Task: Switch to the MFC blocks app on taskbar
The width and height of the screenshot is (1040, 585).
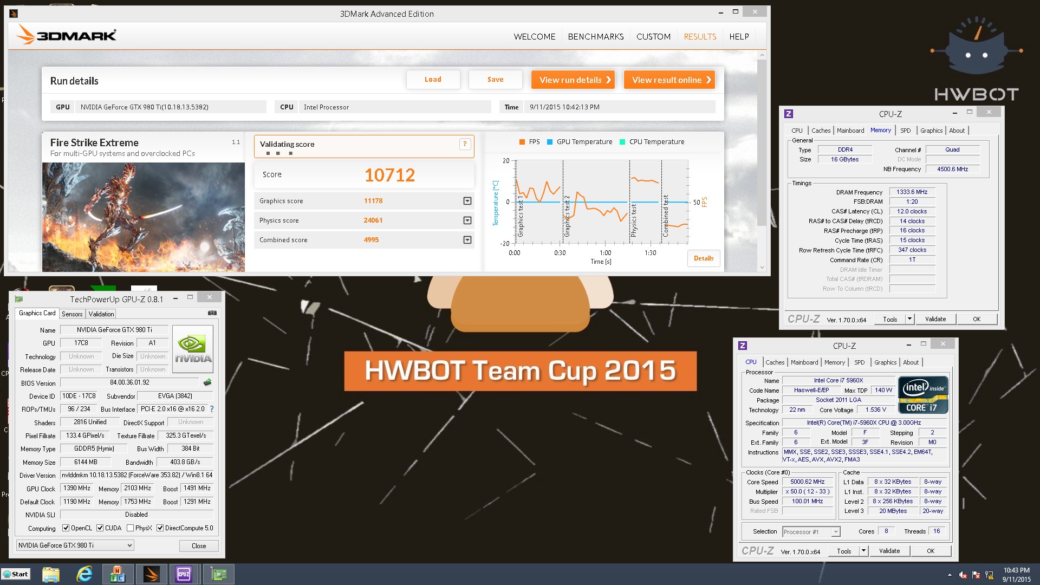Action: (118, 574)
